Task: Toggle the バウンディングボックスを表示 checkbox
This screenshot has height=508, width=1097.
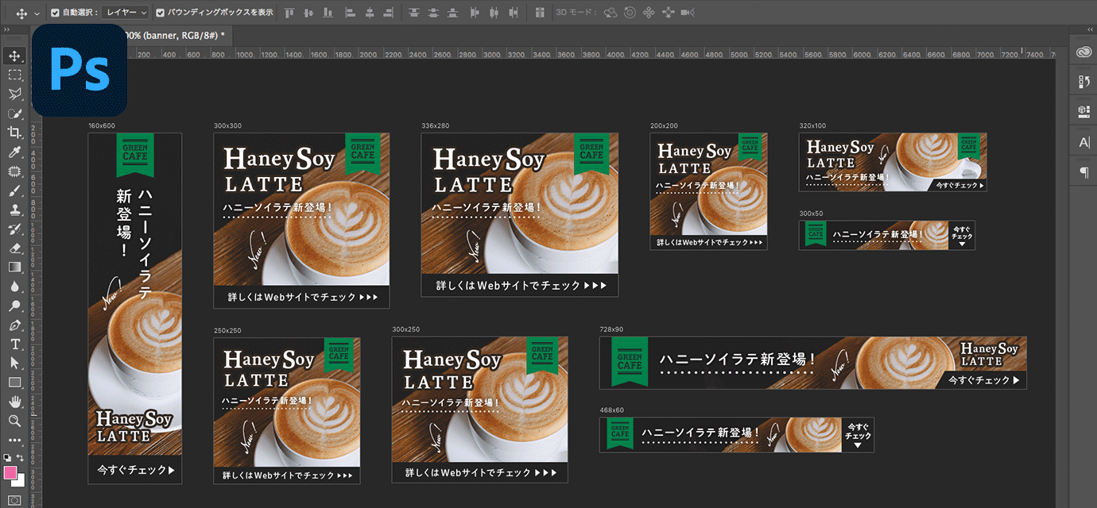Action: [161, 13]
